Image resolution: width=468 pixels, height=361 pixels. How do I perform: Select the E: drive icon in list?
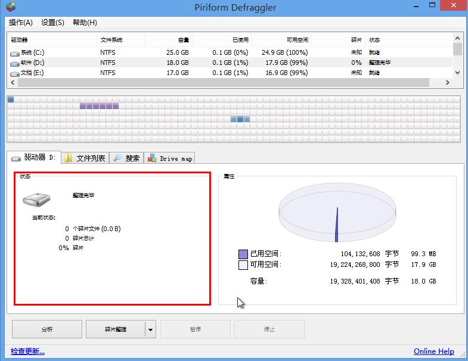point(15,74)
